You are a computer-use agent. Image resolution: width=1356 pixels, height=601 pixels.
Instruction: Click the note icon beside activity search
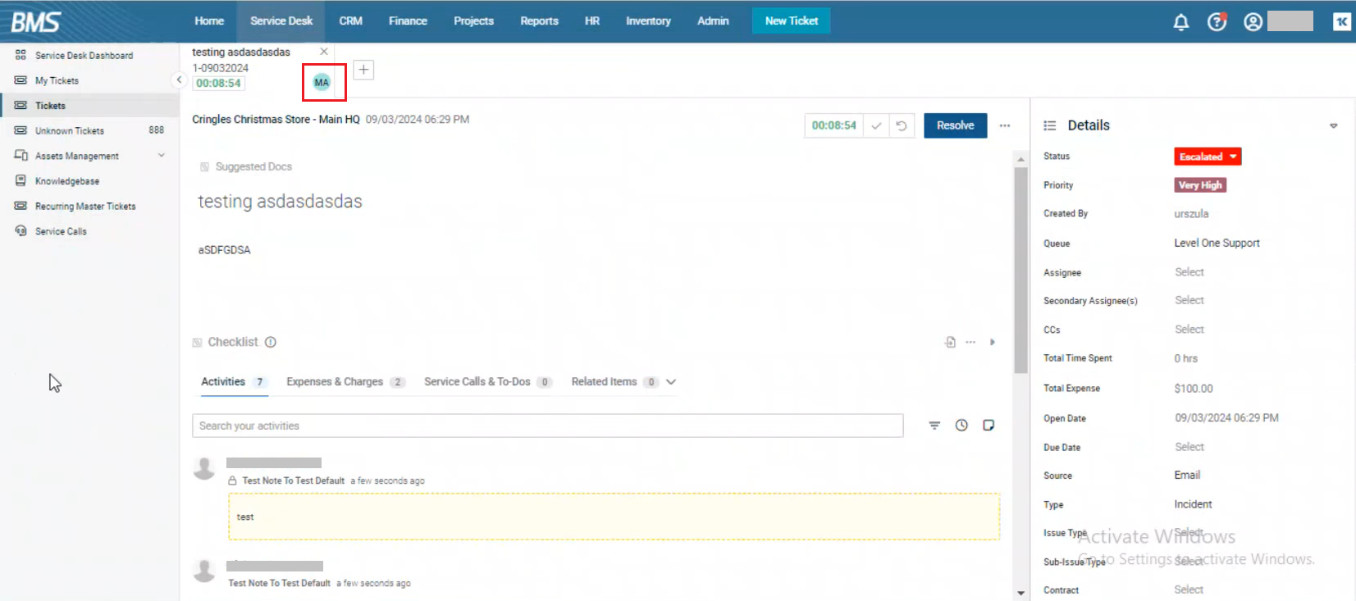pyautogui.click(x=988, y=426)
